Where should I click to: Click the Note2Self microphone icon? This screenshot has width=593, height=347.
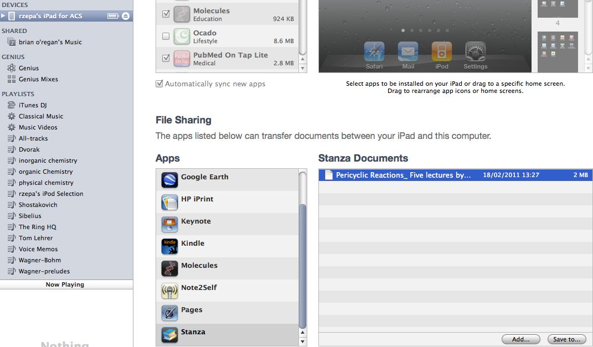pos(169,291)
